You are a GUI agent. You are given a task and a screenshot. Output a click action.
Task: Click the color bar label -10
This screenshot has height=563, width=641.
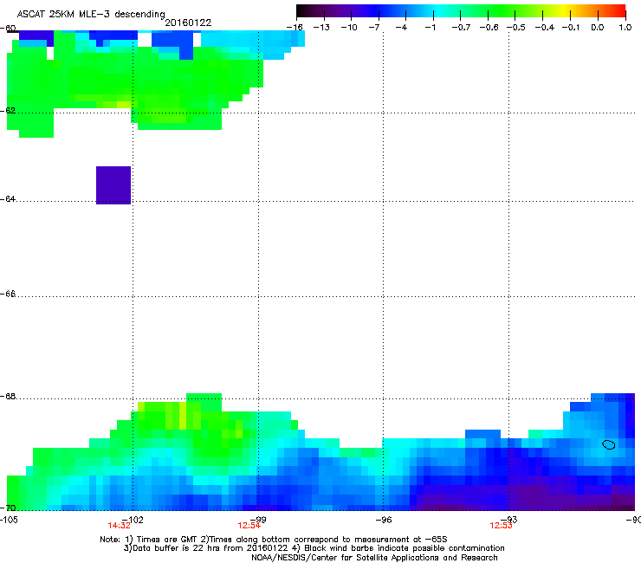349,28
